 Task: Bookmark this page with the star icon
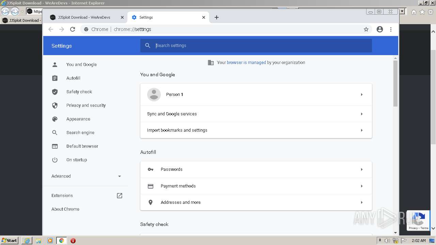point(366,29)
